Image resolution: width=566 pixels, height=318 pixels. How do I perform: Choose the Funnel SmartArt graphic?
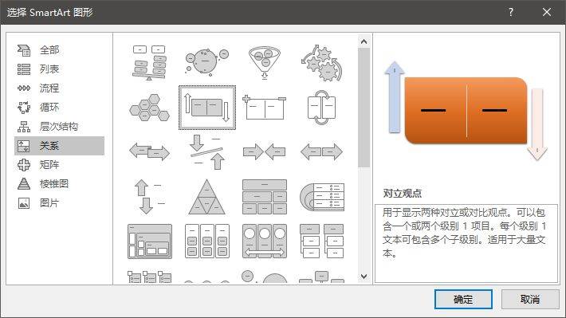click(265, 62)
